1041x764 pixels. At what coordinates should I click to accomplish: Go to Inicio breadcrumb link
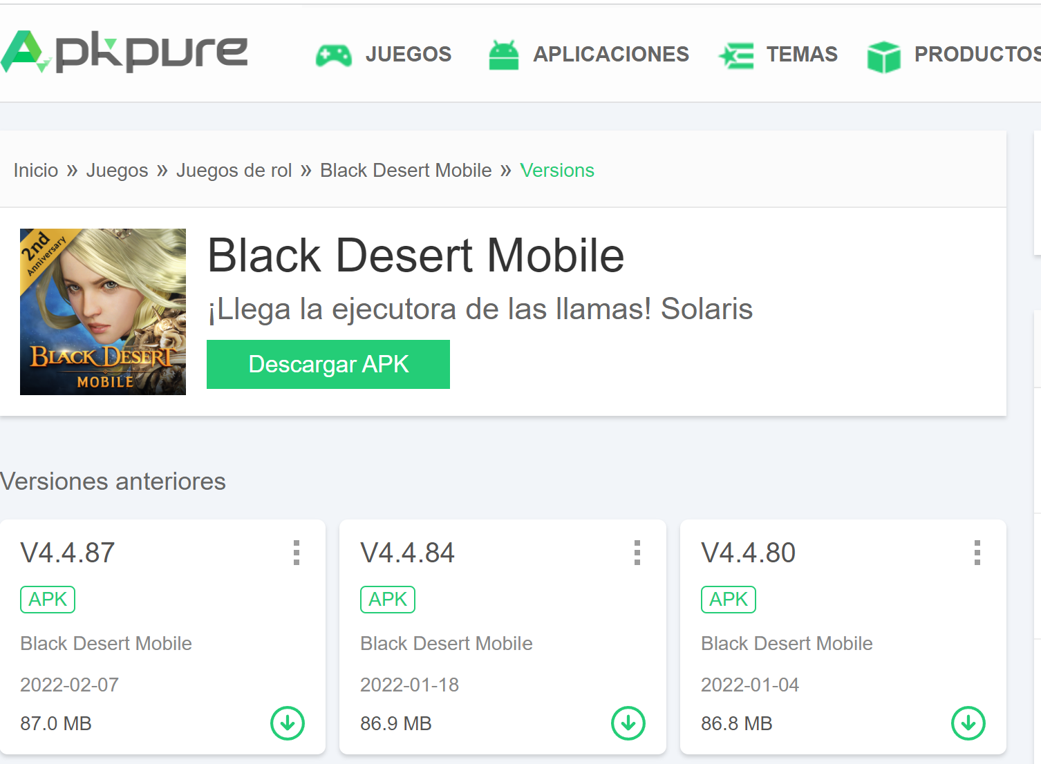coord(36,171)
